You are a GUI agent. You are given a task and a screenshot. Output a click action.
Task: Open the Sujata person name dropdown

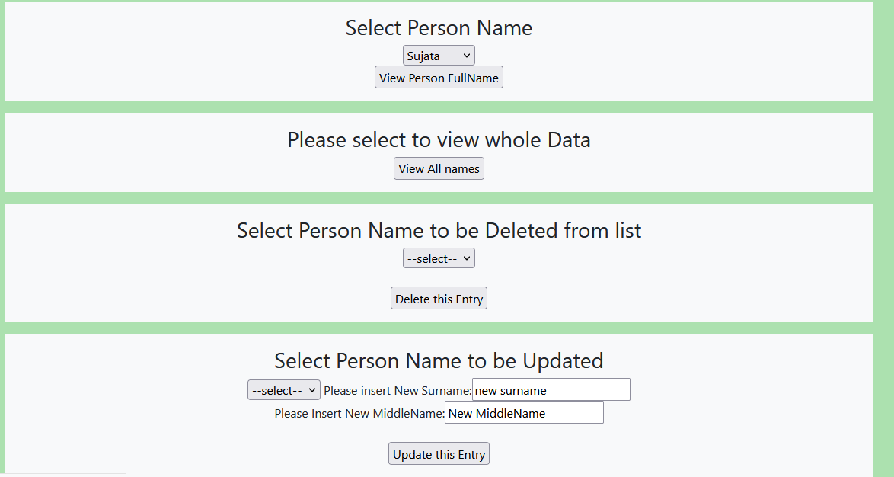pyautogui.click(x=439, y=55)
